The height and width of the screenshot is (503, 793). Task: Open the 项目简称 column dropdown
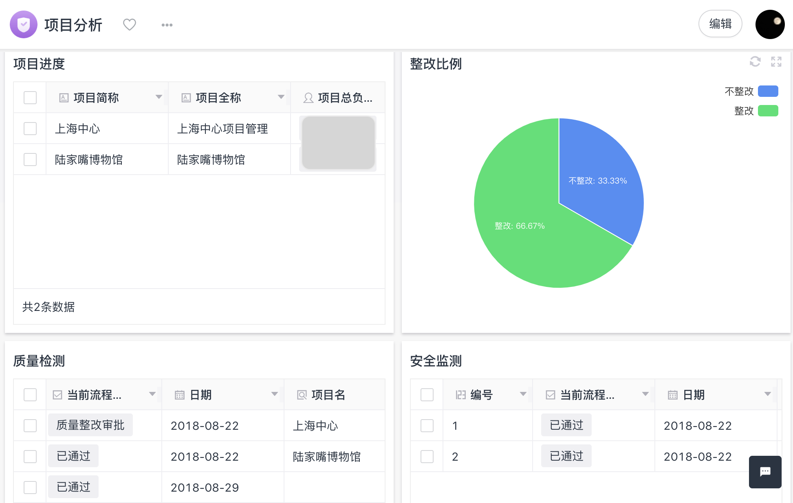click(159, 97)
